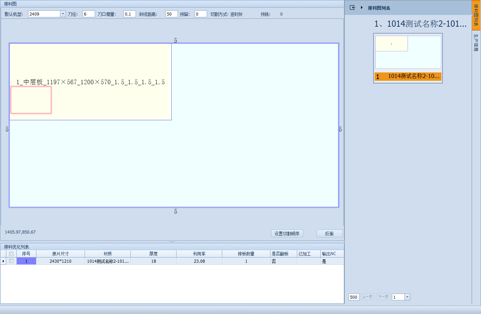Click the collapse panel icon beside 排料图列表
The height and width of the screenshot is (314, 481).
352,8
